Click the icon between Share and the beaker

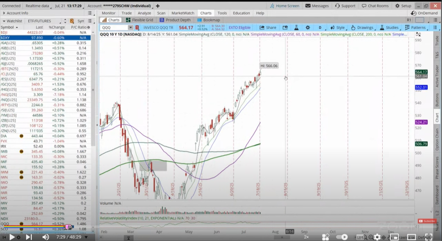pyautogui.click(x=285, y=27)
